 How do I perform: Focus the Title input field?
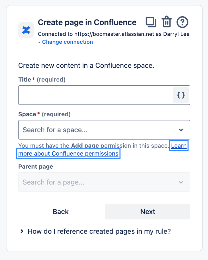104,95
